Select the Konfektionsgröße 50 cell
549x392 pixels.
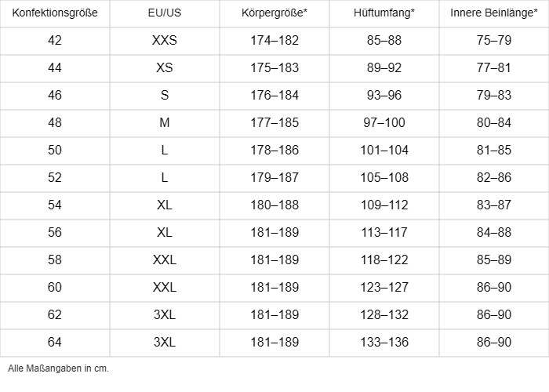click(55, 151)
